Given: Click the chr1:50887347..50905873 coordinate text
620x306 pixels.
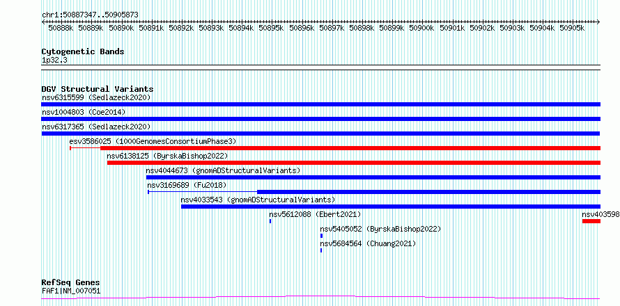Looking at the screenshot, I should click(90, 15).
